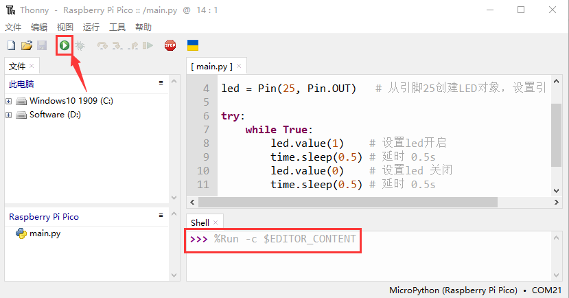Select the 文件 panel tab

click(x=17, y=67)
